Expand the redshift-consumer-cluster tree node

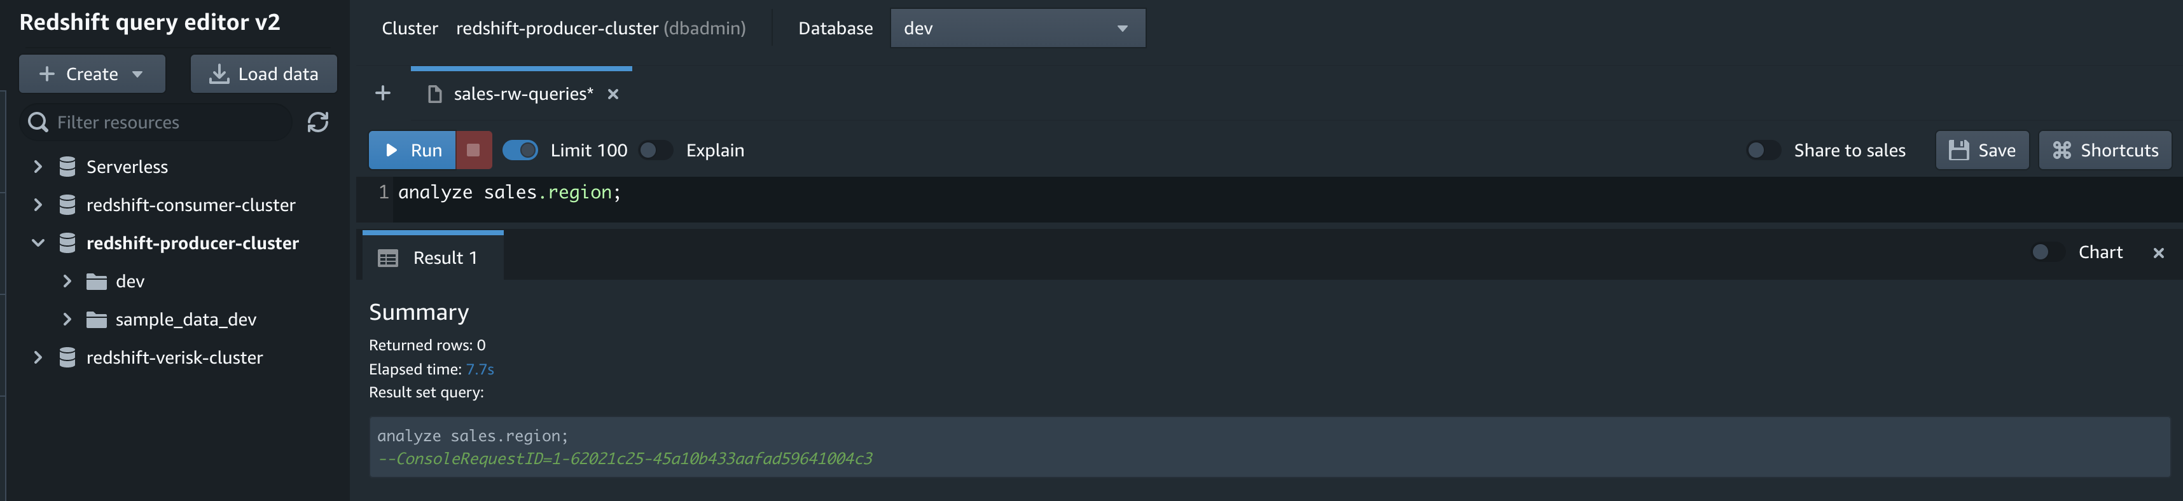tap(38, 204)
